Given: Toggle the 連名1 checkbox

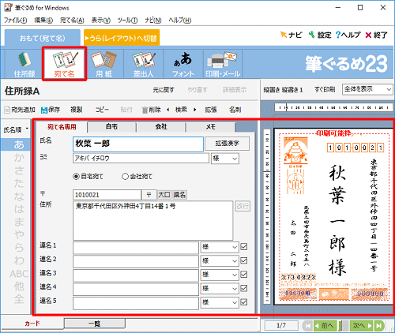Looking at the screenshot, I should (244, 247).
